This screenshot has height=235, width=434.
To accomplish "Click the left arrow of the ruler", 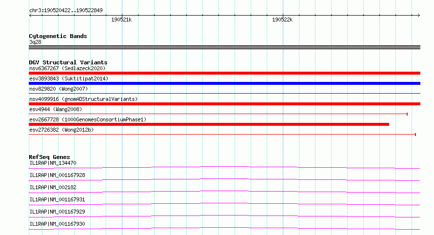I will pos(30,16).
